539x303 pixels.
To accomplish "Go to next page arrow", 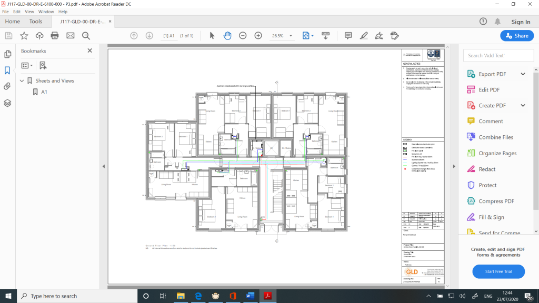I will 149,36.
